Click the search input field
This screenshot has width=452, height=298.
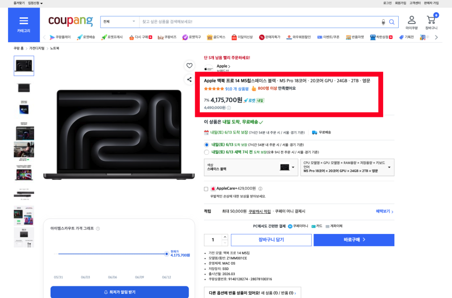tap(259, 22)
